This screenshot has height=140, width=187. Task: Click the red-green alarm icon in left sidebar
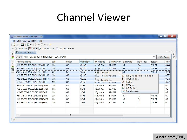click(13, 57)
